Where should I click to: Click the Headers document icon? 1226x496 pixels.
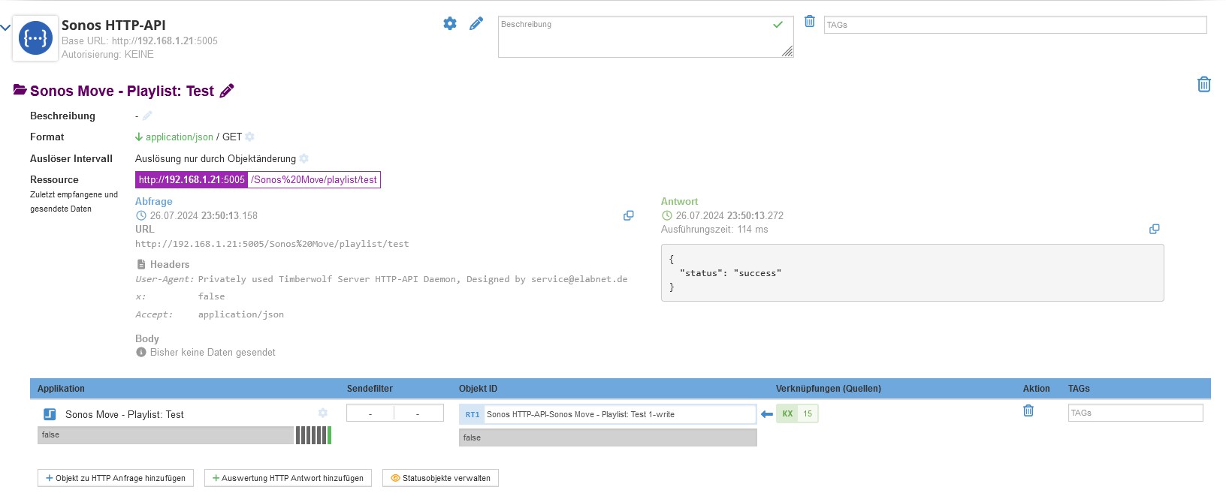click(141, 264)
